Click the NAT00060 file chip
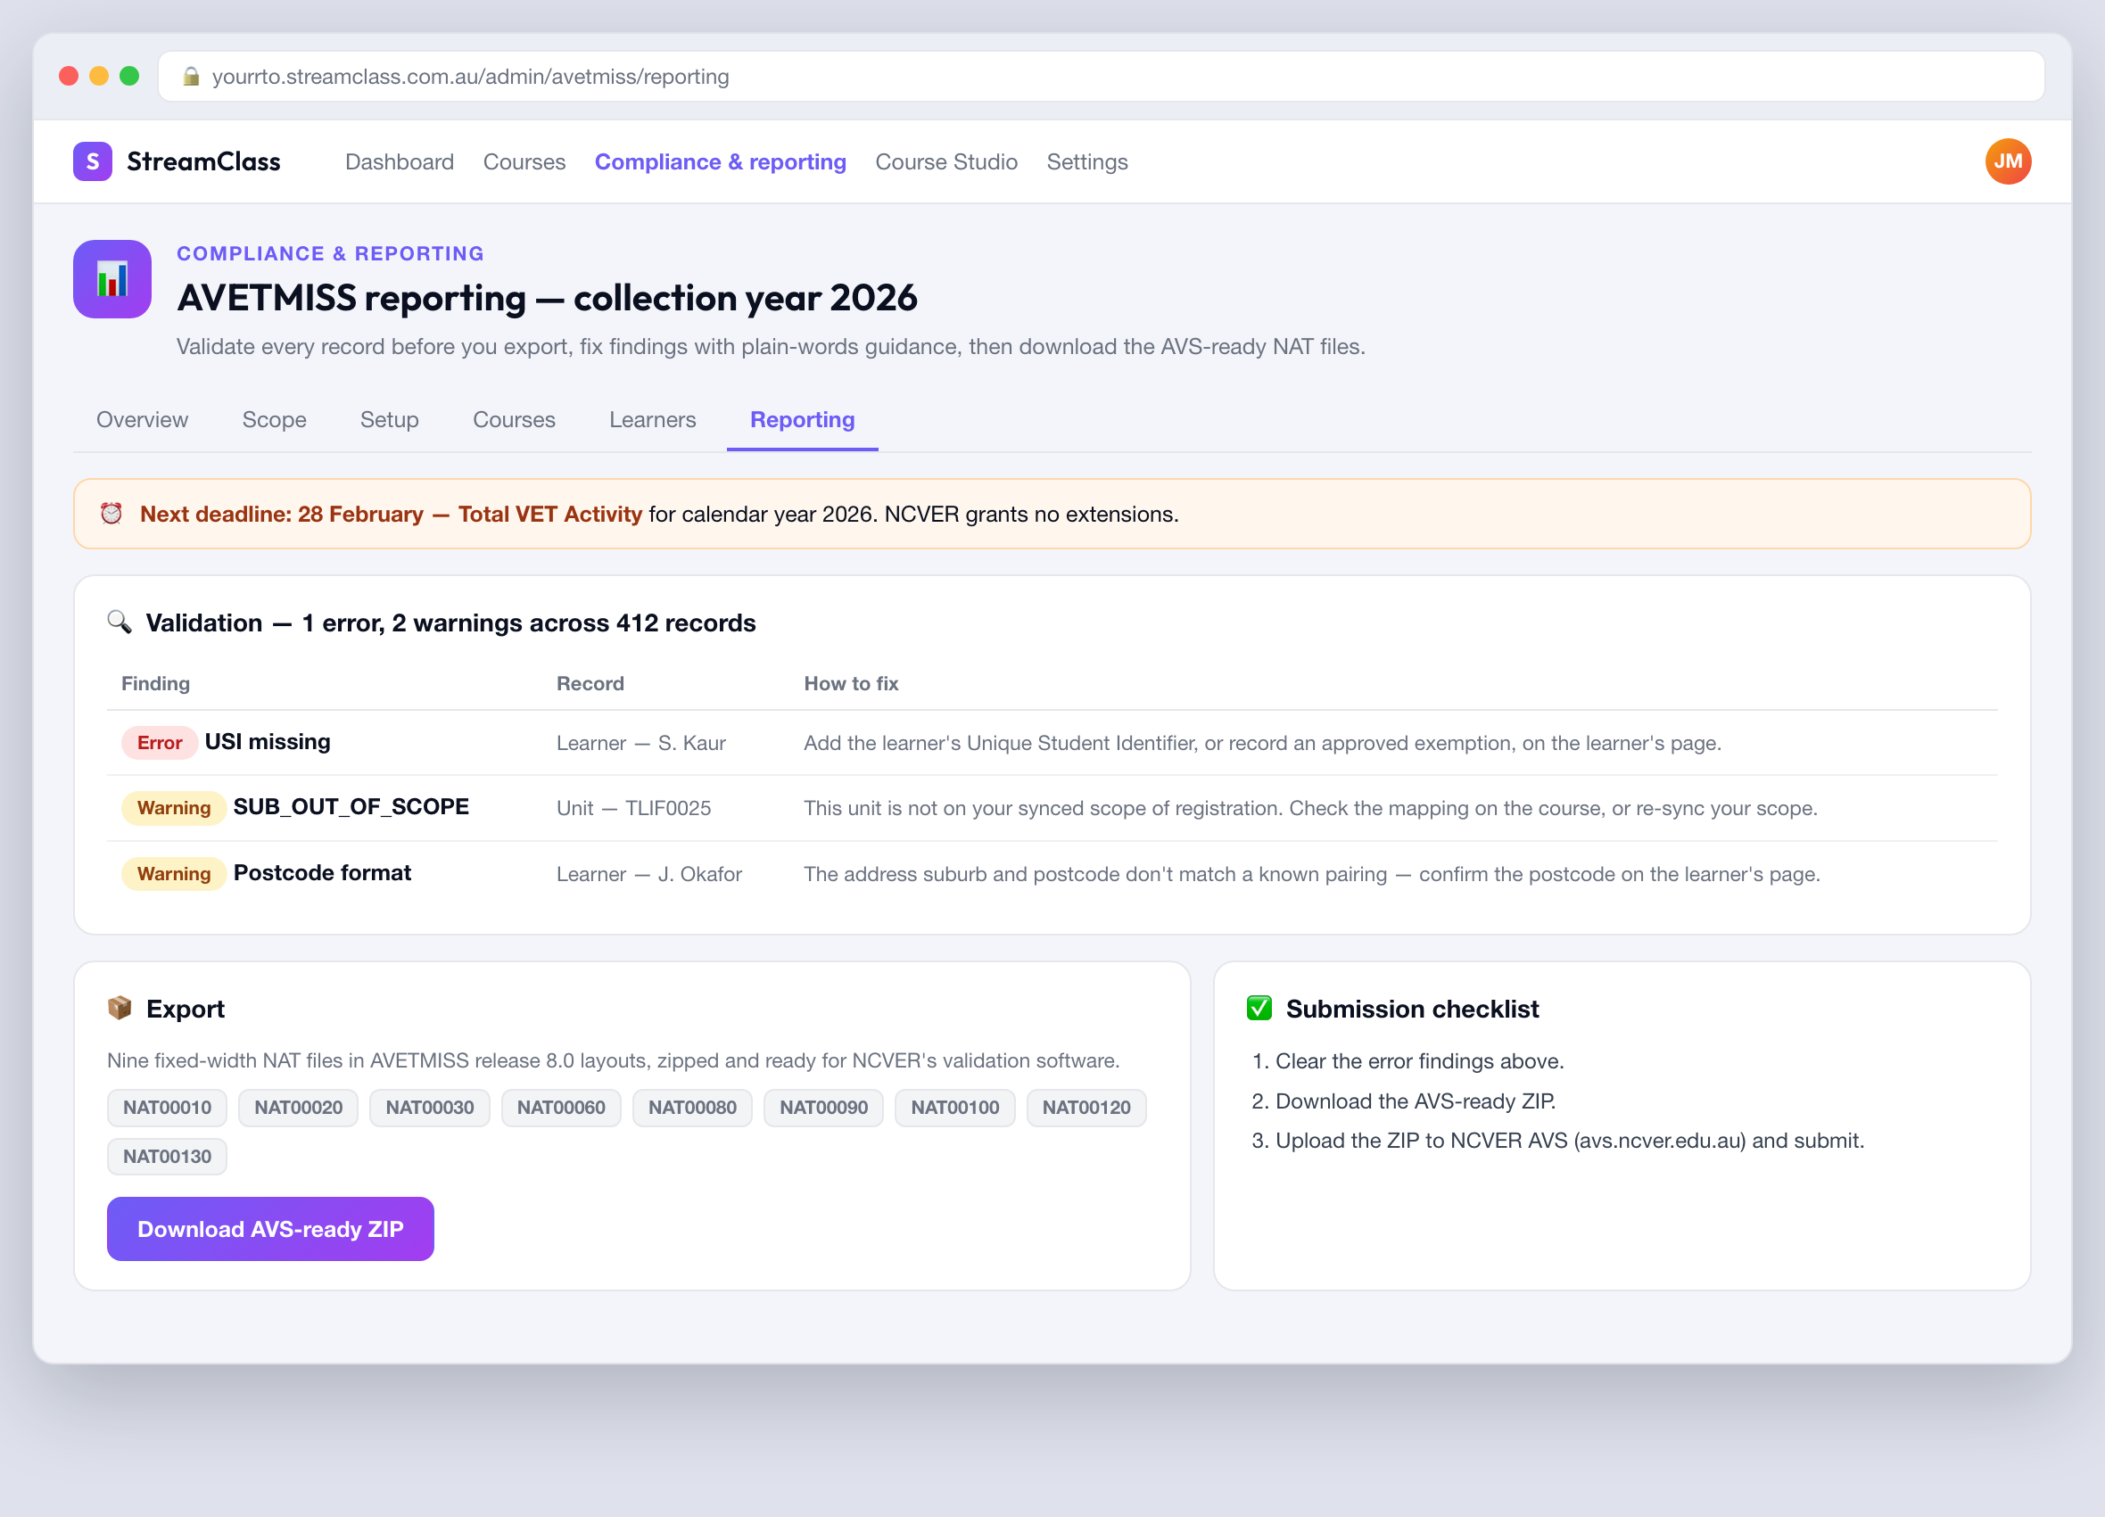The image size is (2105, 1517). [561, 1107]
